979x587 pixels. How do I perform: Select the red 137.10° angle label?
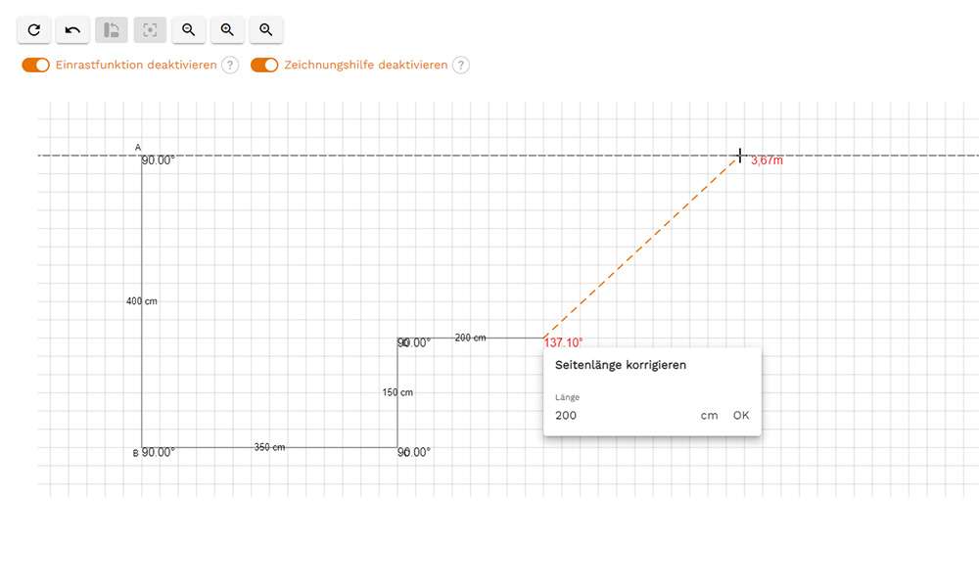[x=562, y=341]
